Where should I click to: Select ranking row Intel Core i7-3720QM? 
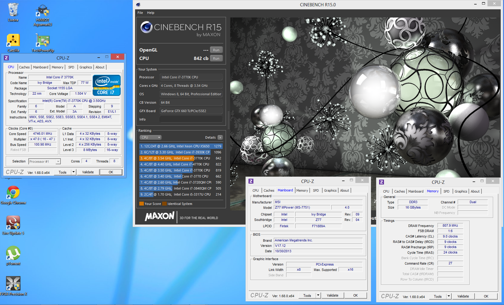tap(181, 182)
